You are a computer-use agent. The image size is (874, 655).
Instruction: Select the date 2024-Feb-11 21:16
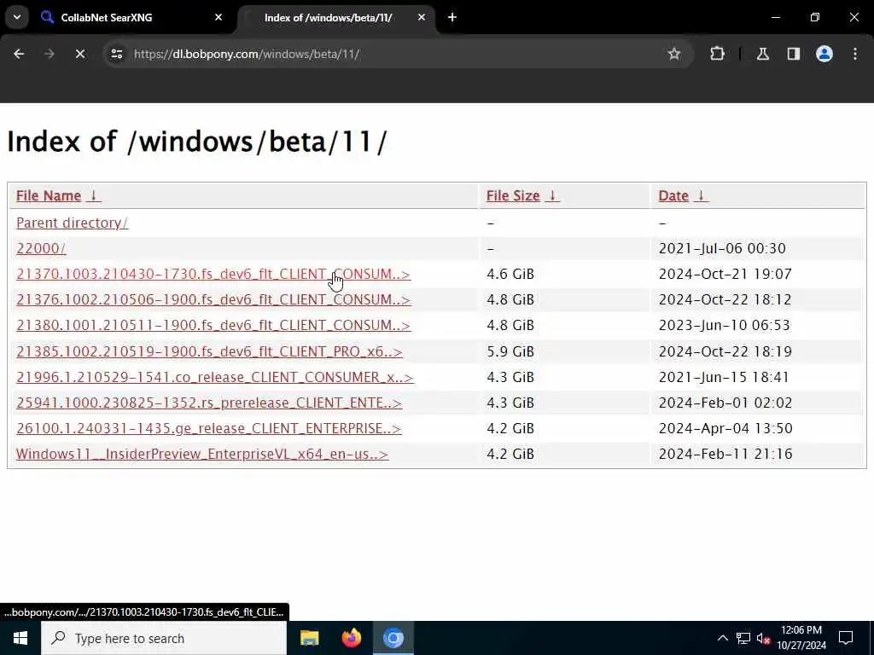coord(725,454)
